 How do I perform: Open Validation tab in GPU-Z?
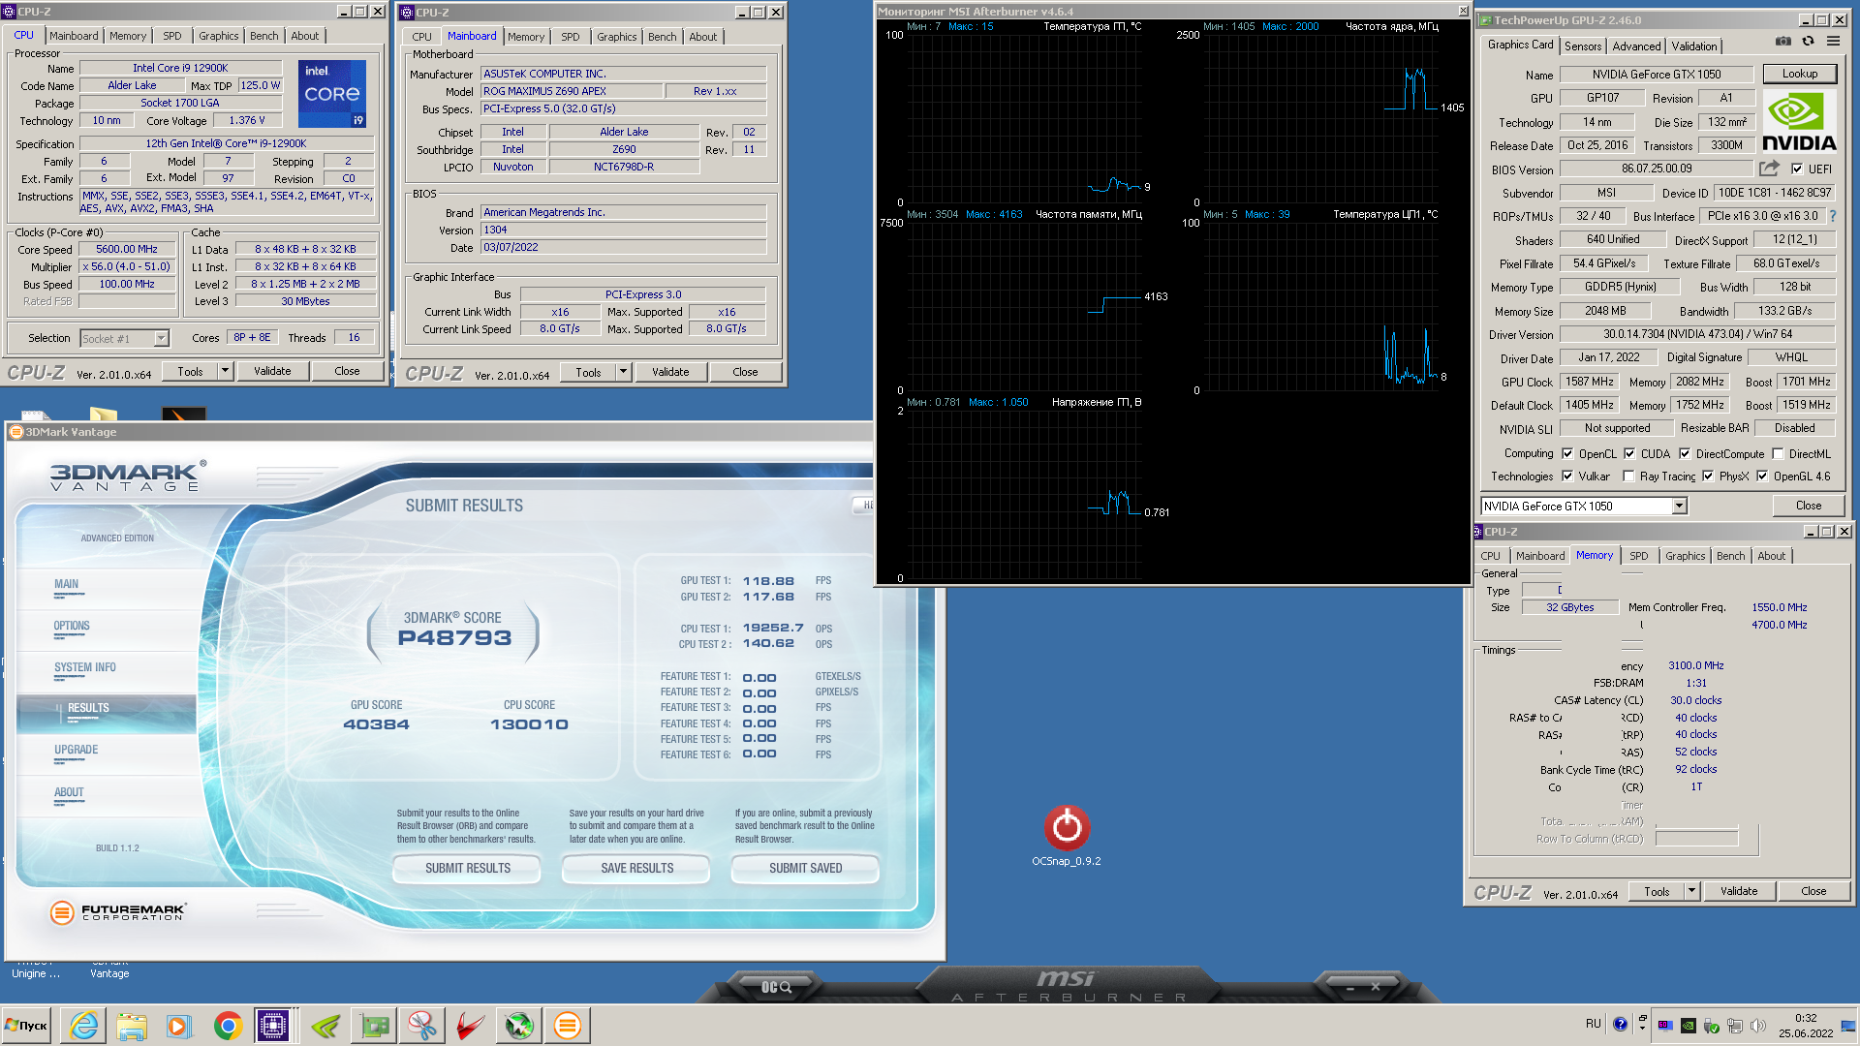click(1693, 46)
